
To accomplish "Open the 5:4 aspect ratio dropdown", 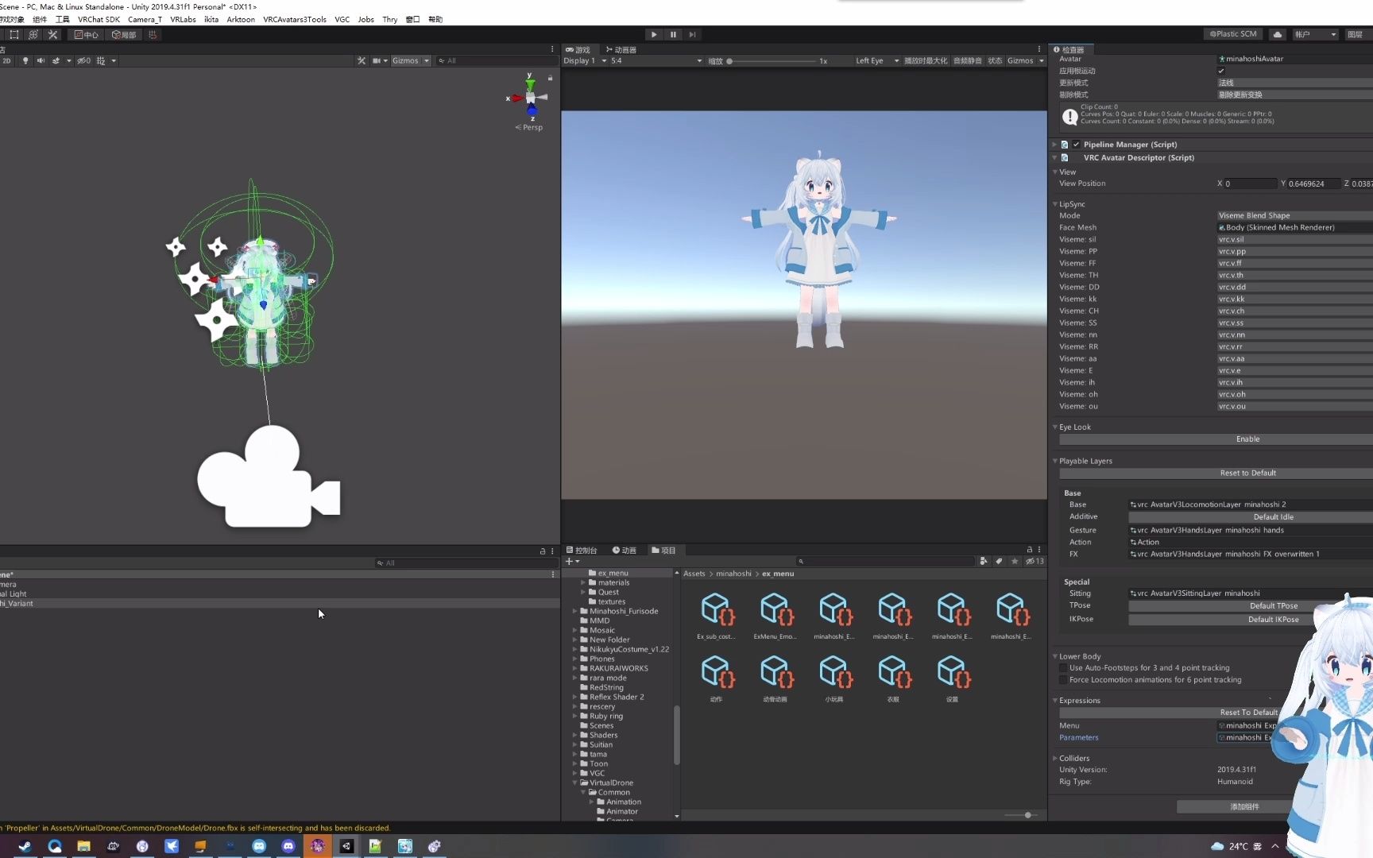I will coord(656,60).
